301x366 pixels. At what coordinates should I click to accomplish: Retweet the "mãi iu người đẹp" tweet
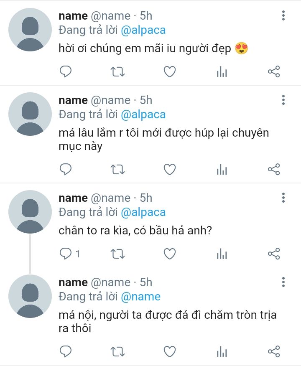pos(117,72)
